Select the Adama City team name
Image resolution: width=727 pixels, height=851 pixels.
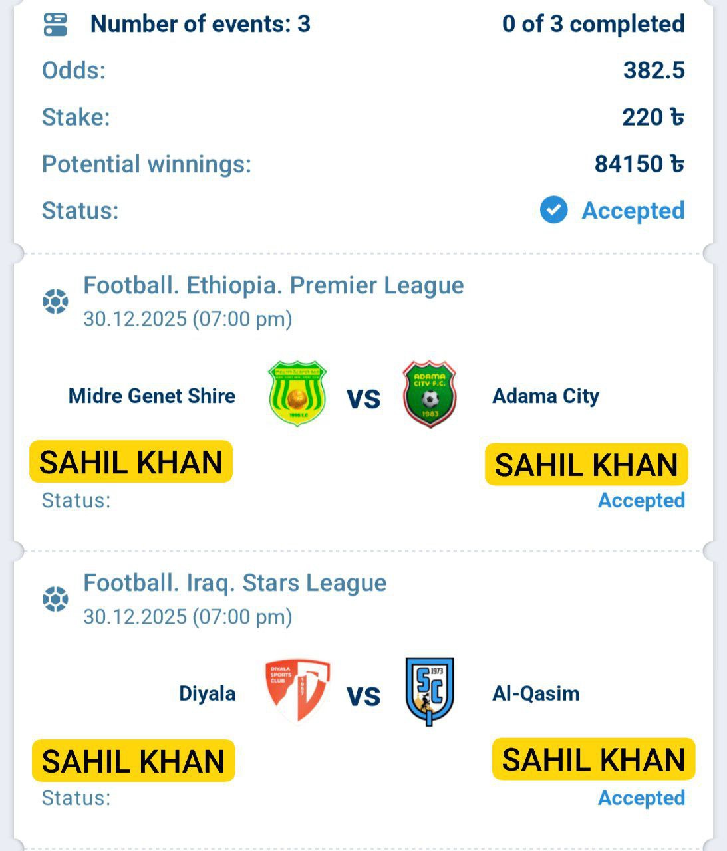pyautogui.click(x=545, y=396)
